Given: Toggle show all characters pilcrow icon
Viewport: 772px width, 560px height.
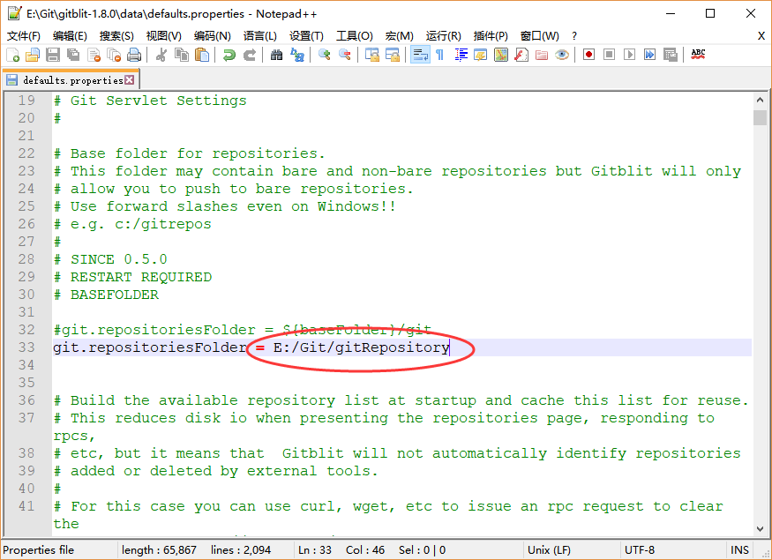Looking at the screenshot, I should click(x=439, y=55).
